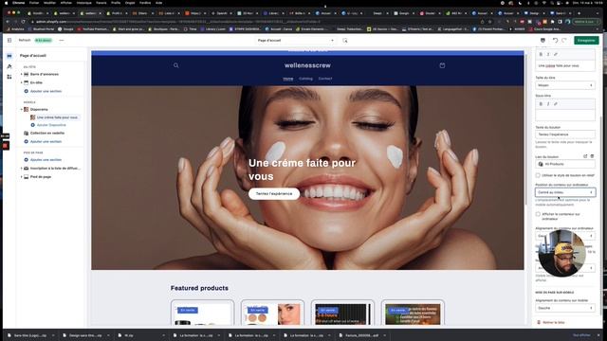Click the Apple logo in the menu bar
Image resolution: width=607 pixels, height=341 pixels.
click(6, 3)
